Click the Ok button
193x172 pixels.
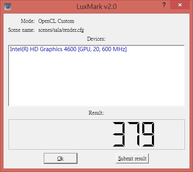[60, 158]
